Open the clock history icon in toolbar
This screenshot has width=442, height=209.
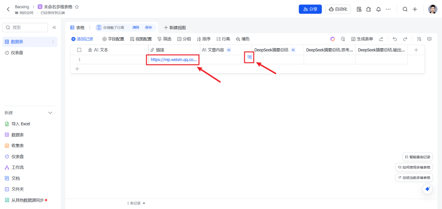click(x=343, y=39)
